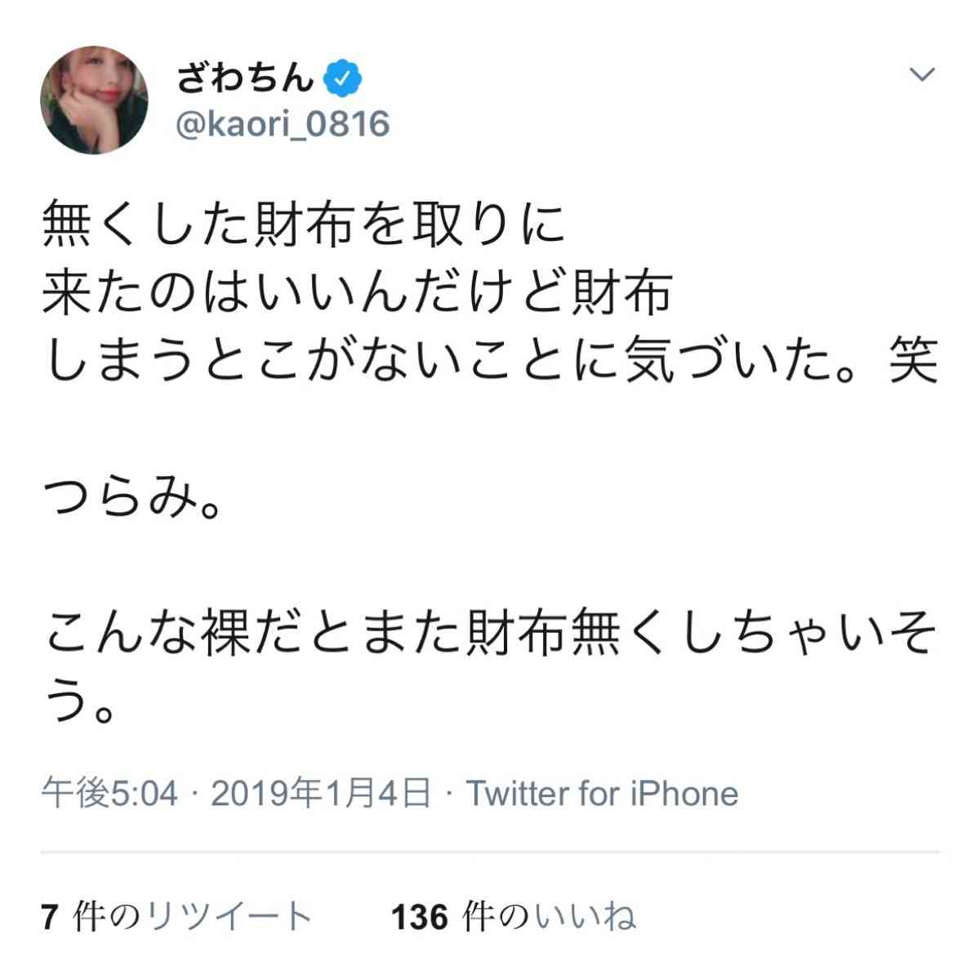Open the ざわちん display name

point(247,78)
